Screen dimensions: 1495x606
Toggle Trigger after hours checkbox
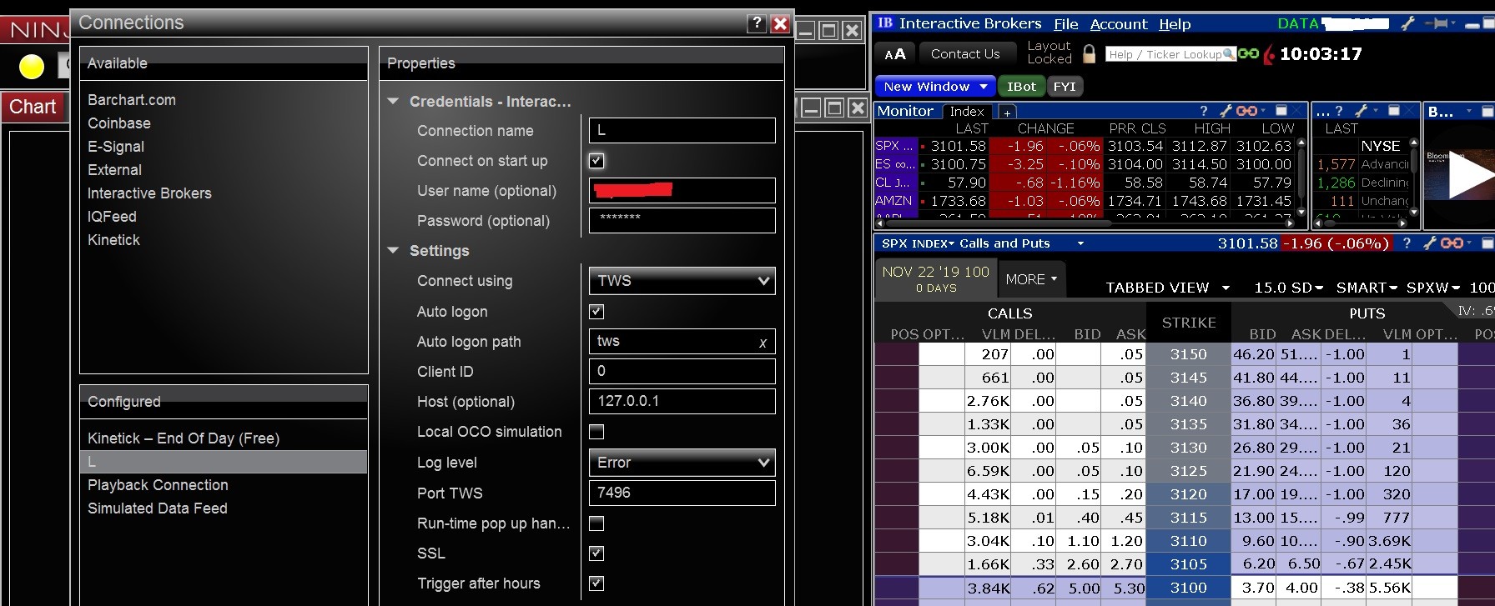pyautogui.click(x=596, y=583)
